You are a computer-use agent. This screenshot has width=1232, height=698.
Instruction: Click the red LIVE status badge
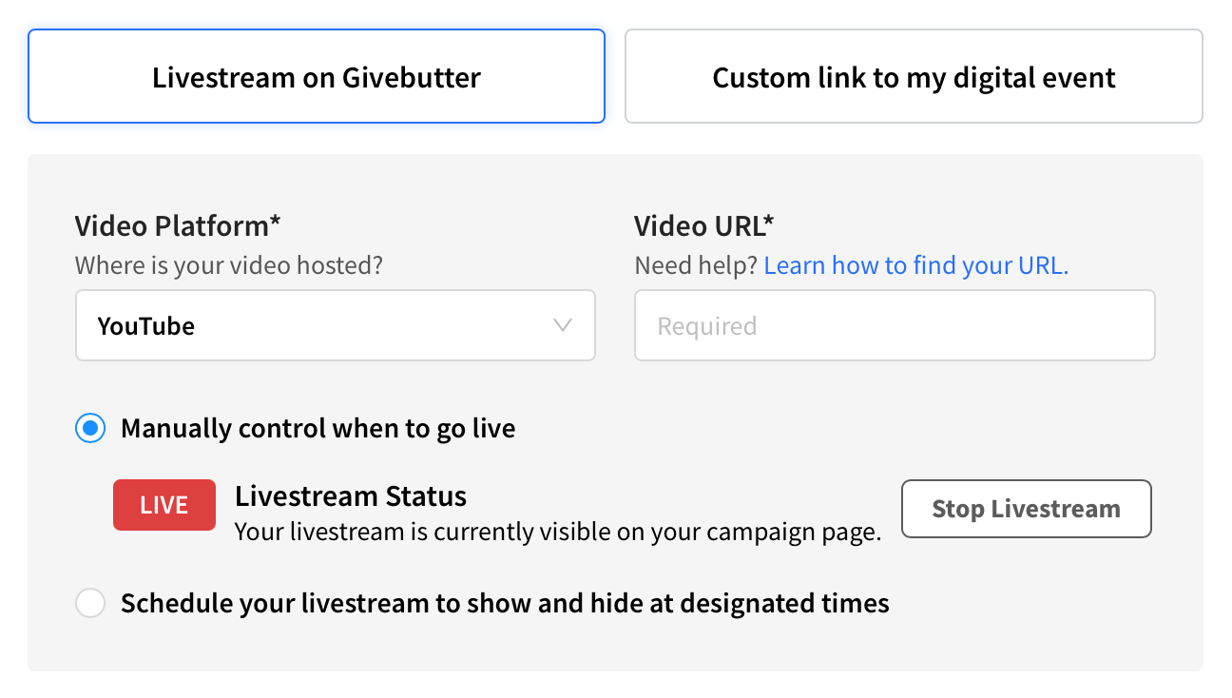[x=164, y=505]
